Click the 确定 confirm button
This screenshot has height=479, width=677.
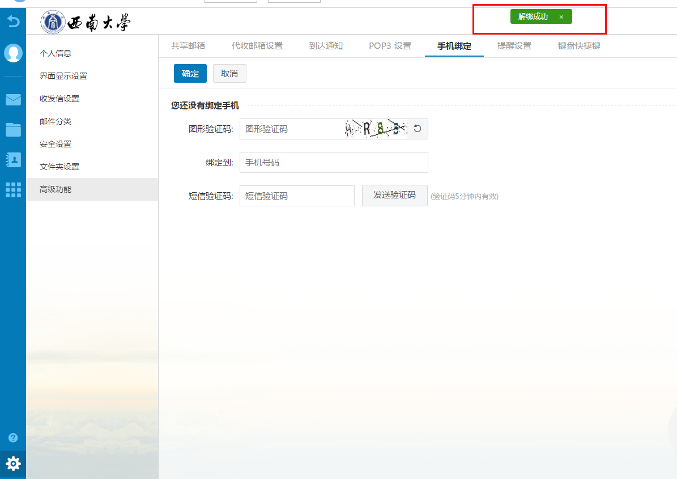pos(190,73)
